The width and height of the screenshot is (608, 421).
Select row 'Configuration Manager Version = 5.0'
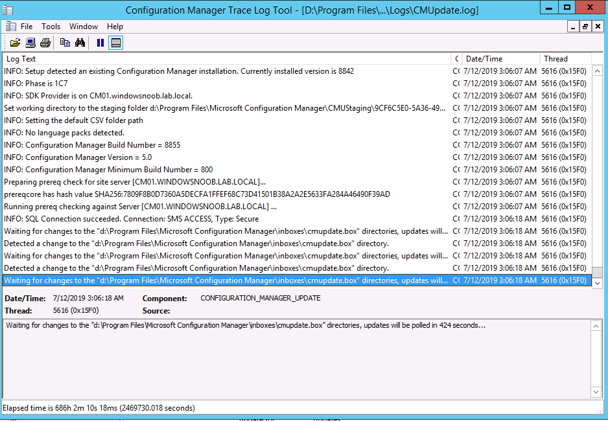click(x=297, y=157)
